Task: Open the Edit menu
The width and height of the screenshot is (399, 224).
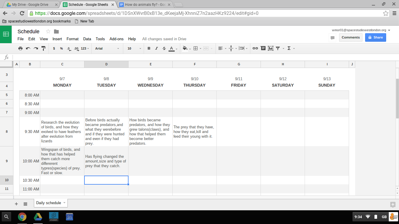Action: pos(32,39)
